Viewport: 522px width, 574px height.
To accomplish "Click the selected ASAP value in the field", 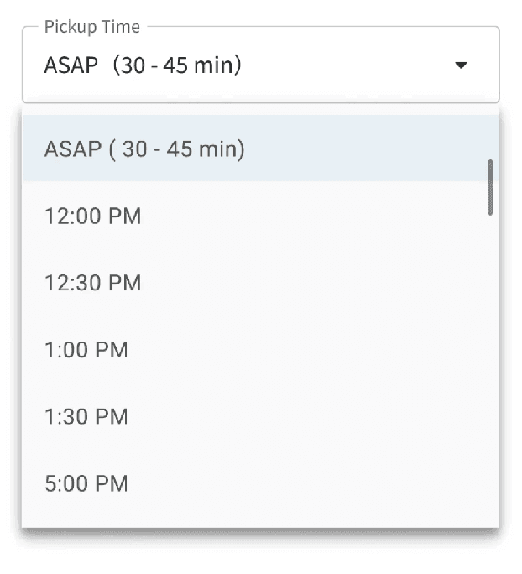I will point(143,65).
